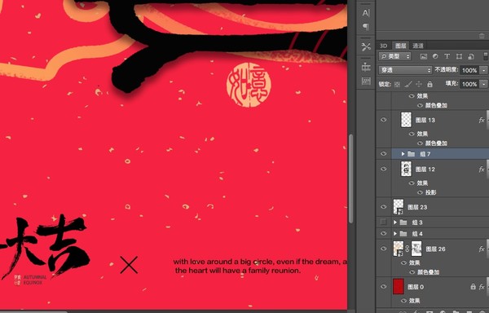
Task: Toggle 投影 effect eye under 图层 12
Action: pos(420,192)
